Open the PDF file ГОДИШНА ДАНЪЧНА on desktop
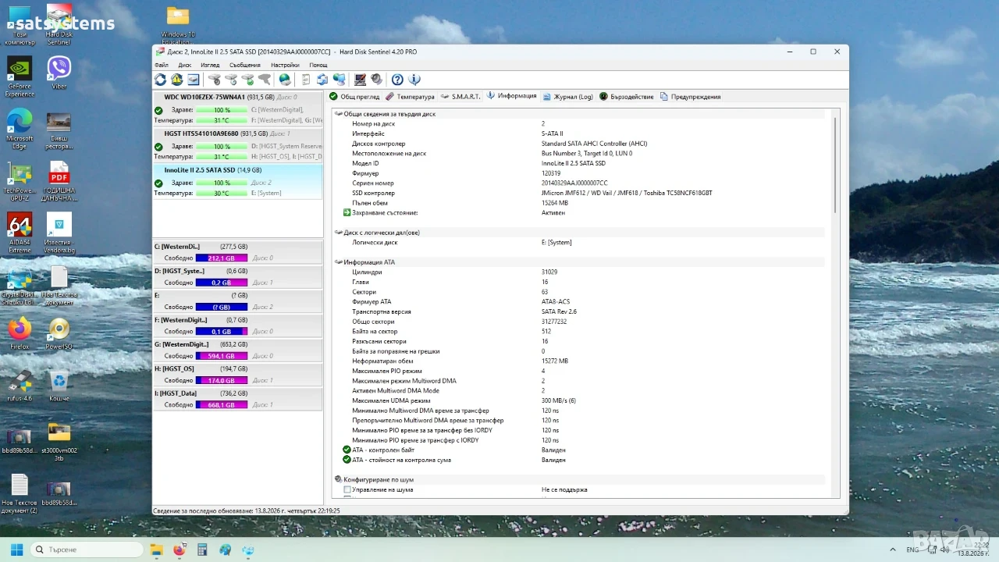This screenshot has height=562, width=999. [59, 181]
